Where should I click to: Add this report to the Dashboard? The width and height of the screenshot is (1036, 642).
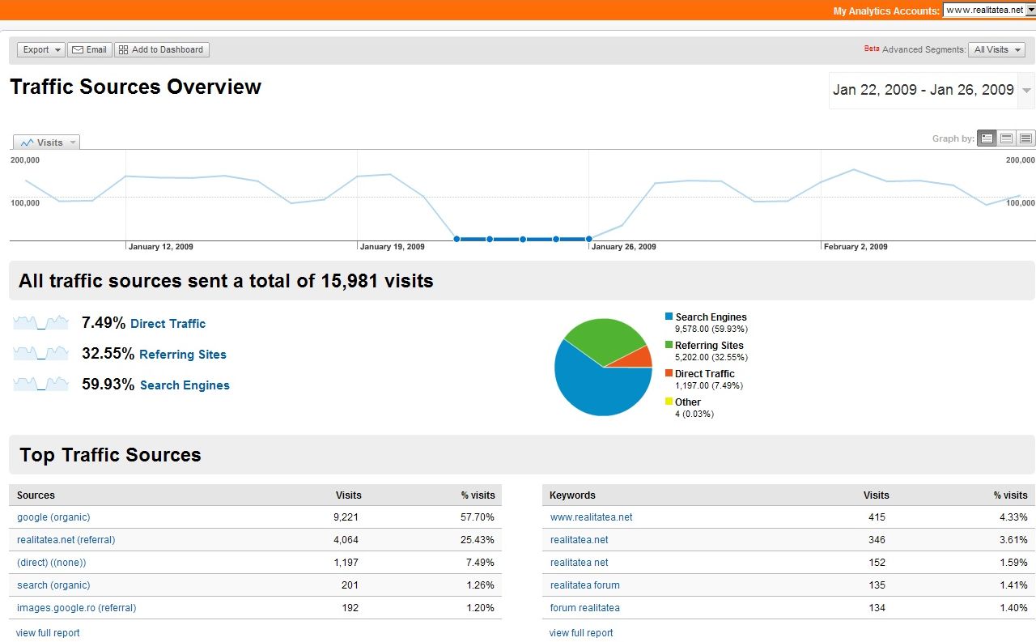coord(161,49)
